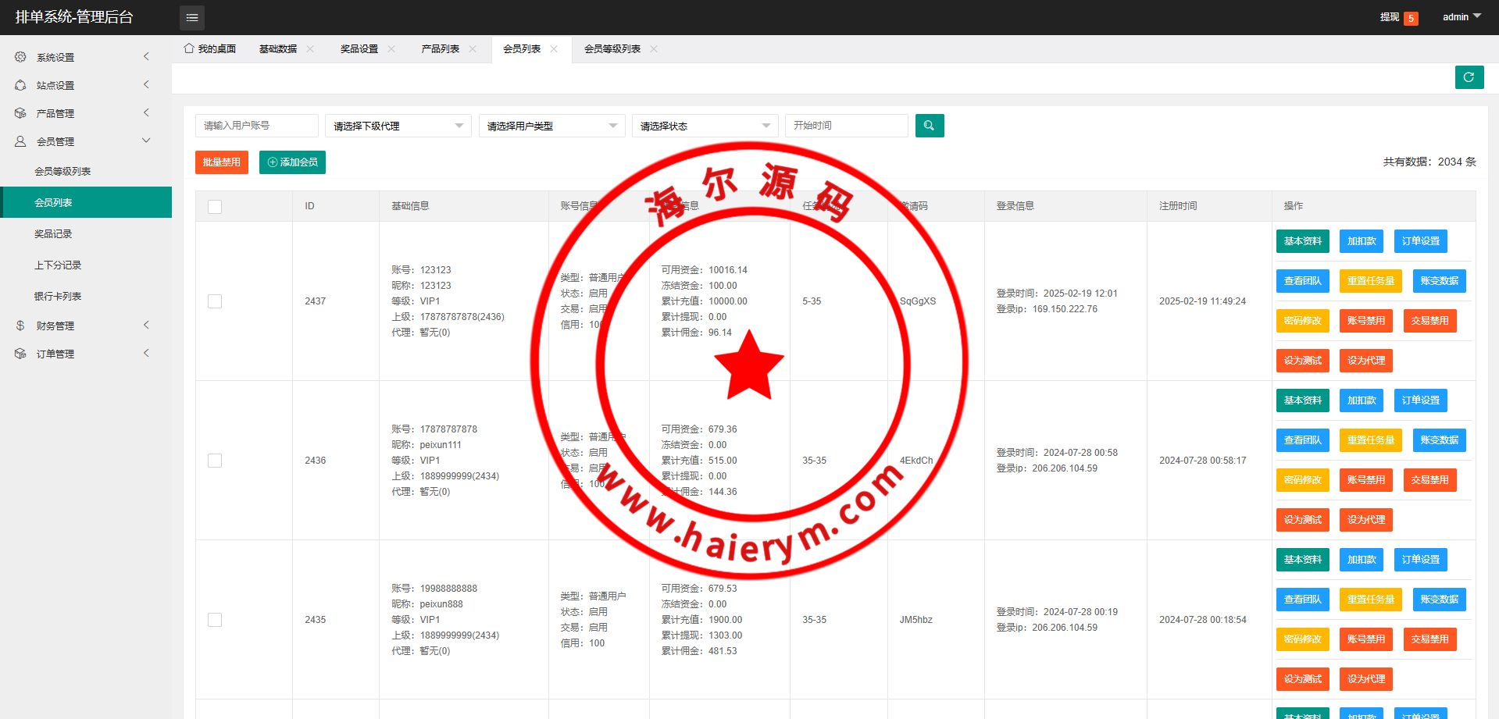
Task: Click the 批量禁用 button
Action: coord(221,162)
